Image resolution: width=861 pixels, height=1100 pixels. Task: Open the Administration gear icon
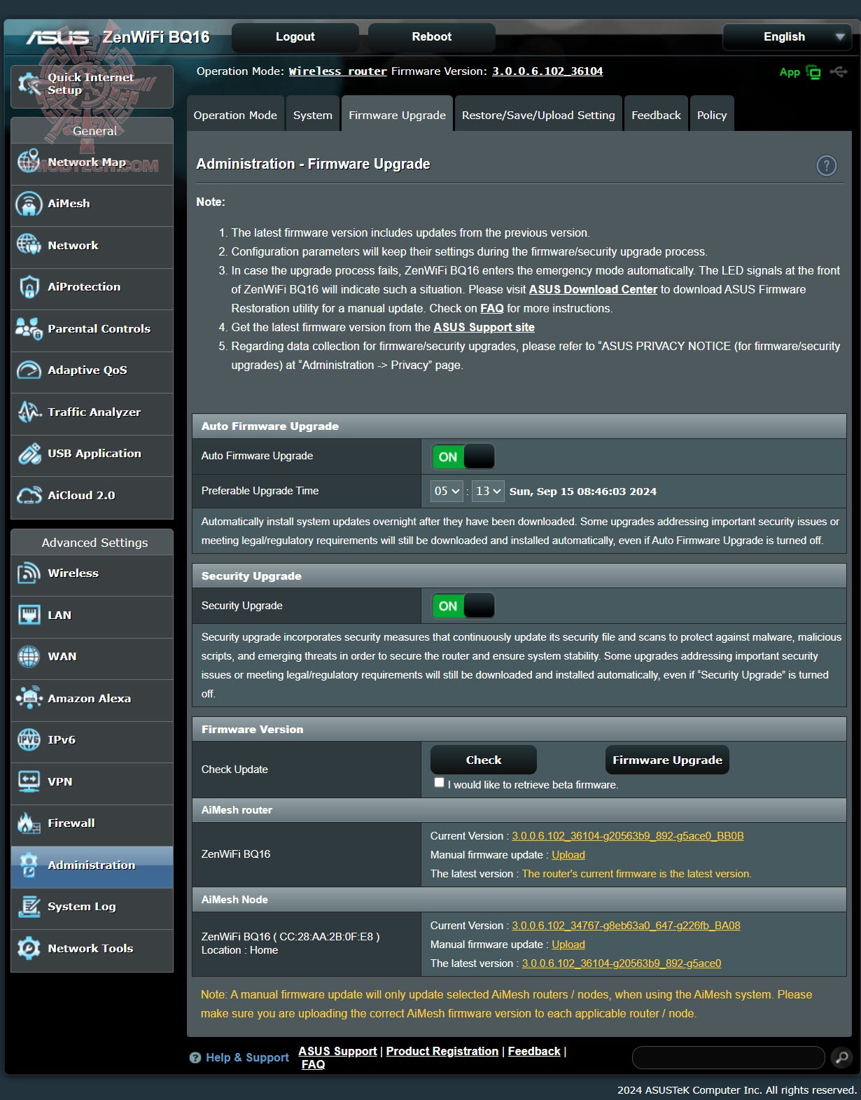coord(29,865)
